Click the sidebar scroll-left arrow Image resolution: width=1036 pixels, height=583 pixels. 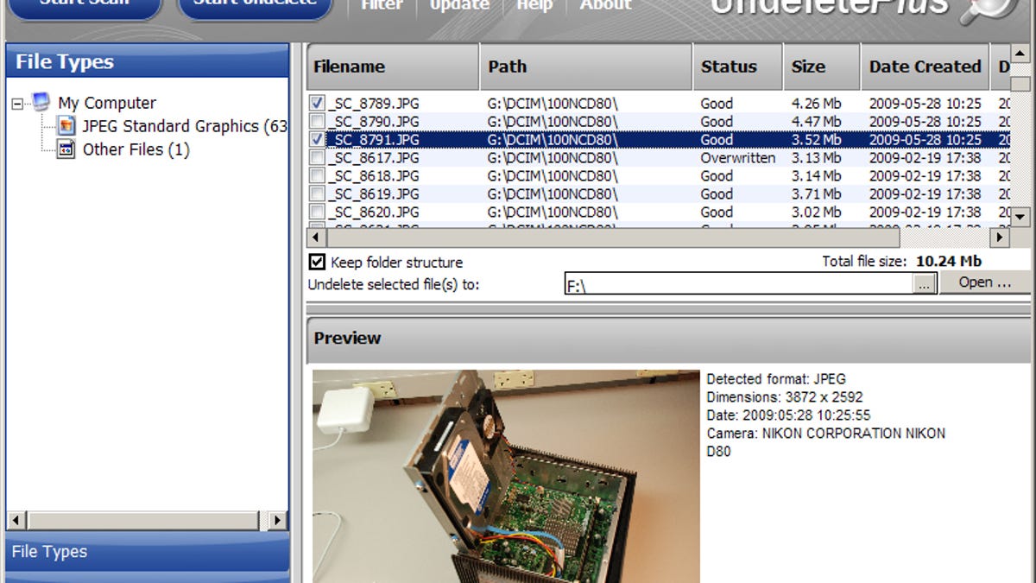click(16, 520)
